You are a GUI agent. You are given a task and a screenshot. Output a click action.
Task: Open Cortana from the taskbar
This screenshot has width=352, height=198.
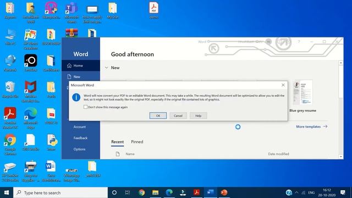(x=114, y=193)
